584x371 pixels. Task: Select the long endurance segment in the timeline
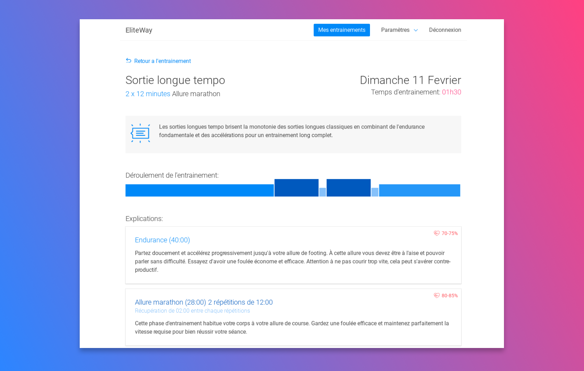click(200, 190)
